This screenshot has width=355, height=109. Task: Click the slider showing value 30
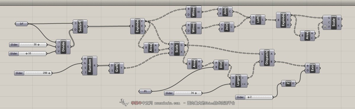click(28, 45)
